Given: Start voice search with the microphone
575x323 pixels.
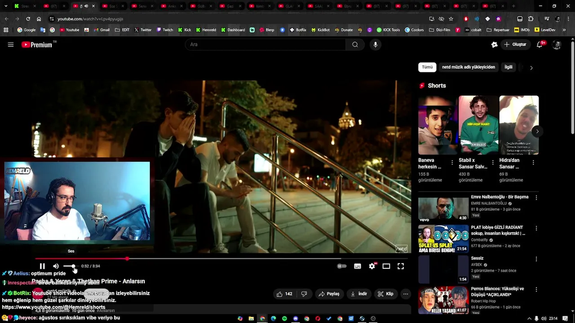Looking at the screenshot, I should pos(376,44).
